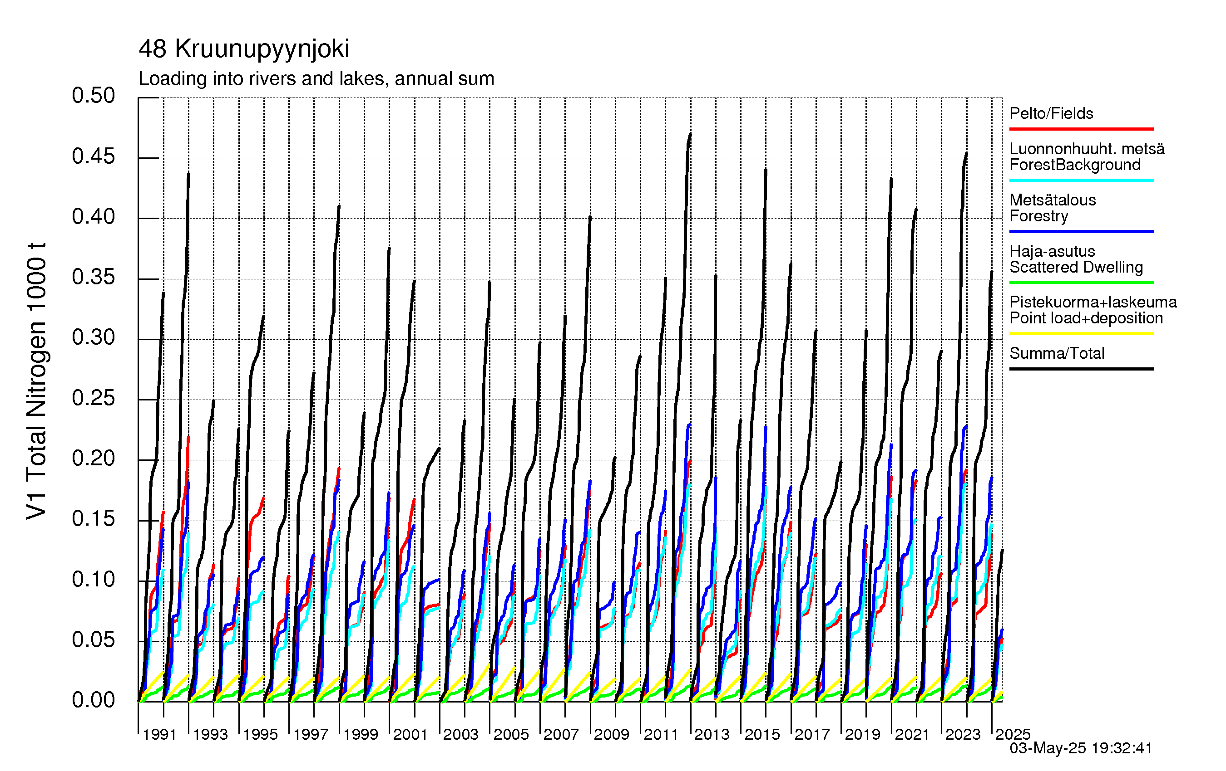This screenshot has width=1226, height=771.
Task: Click the highest black Total peak in 2011
Action: pos(690,134)
